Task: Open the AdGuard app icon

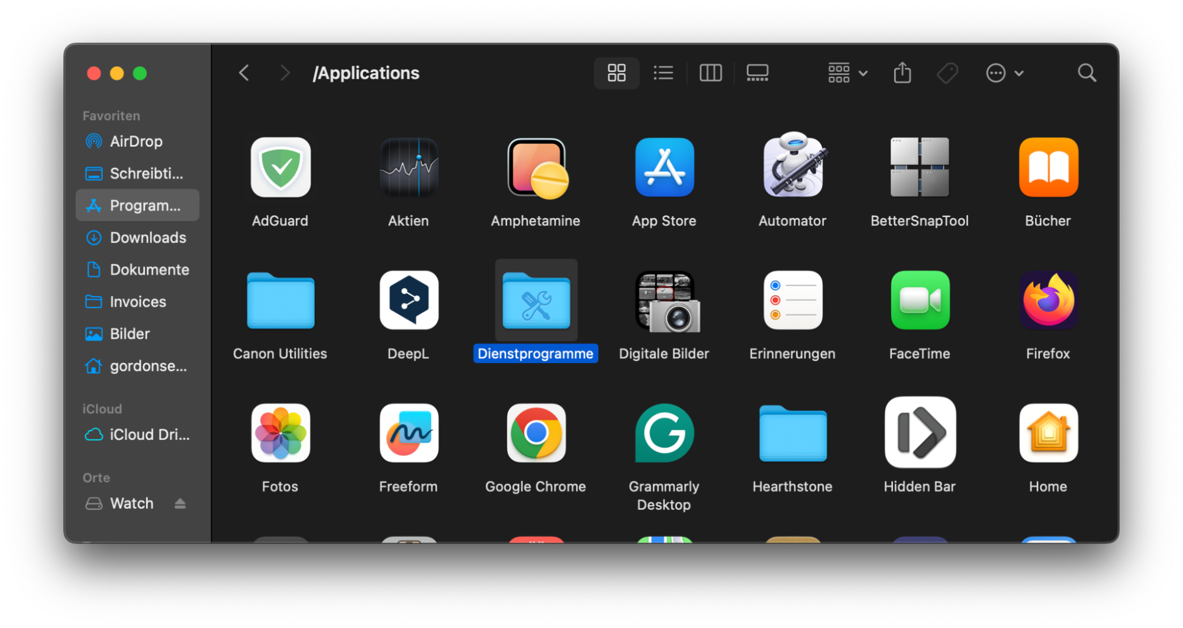Action: point(281,167)
